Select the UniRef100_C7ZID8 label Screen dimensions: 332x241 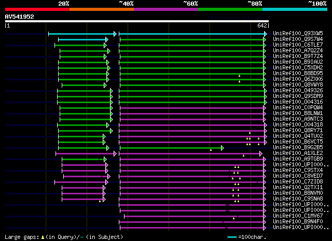click(298, 182)
